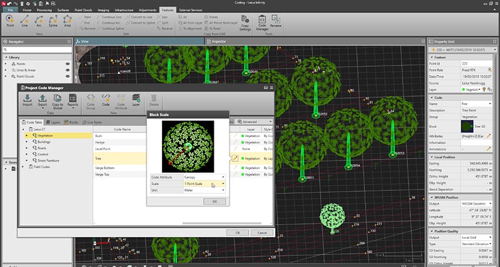Viewport: 500px width, 267px height.
Task: Select the Spline drawing tool
Action: click(52, 23)
